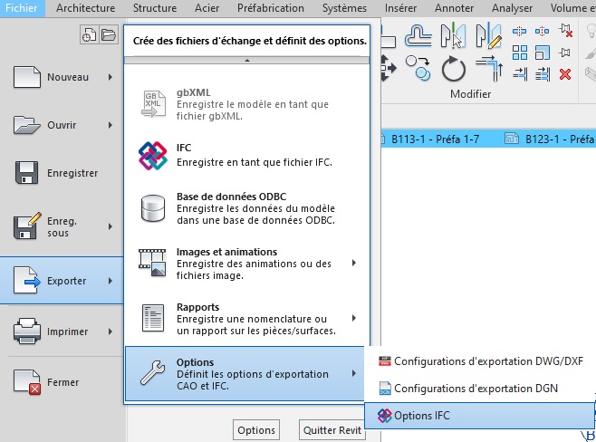This screenshot has height=442, width=596.
Task: Switch to the Insérer ribbon tab
Action: click(x=400, y=8)
